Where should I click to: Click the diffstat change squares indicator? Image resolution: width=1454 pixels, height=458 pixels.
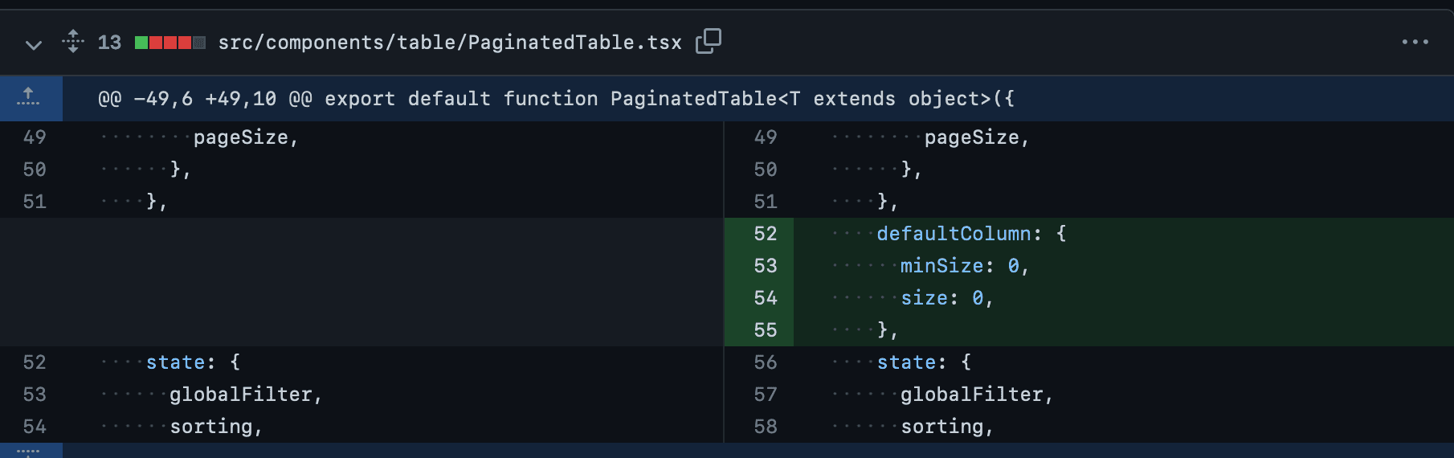(x=170, y=43)
